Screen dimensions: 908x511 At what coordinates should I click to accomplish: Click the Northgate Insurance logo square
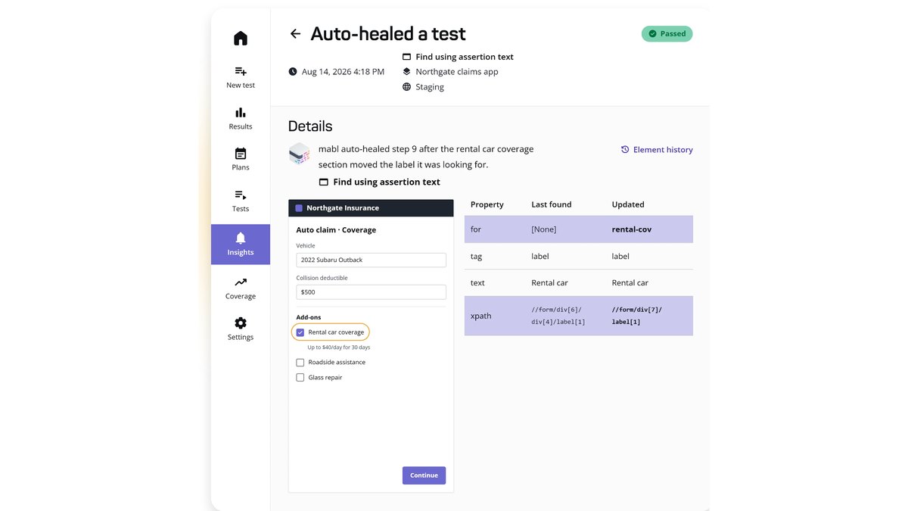299,208
